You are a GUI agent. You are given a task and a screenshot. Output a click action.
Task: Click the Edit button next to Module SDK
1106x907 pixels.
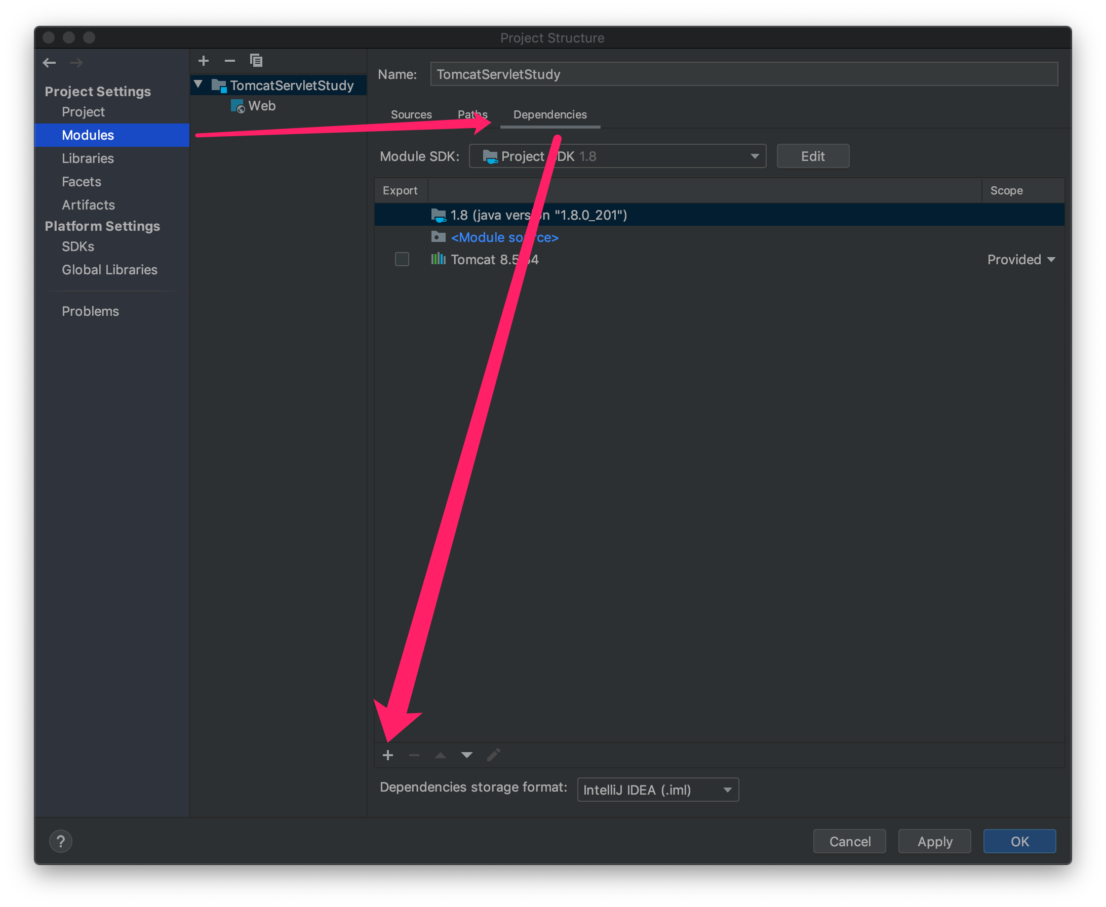tap(812, 156)
